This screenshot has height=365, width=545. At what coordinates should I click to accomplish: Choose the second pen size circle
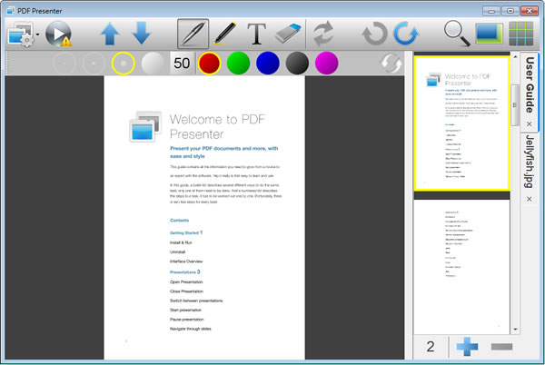coord(94,64)
